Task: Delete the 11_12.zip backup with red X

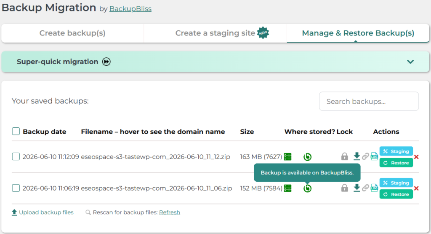Action: tap(416, 157)
